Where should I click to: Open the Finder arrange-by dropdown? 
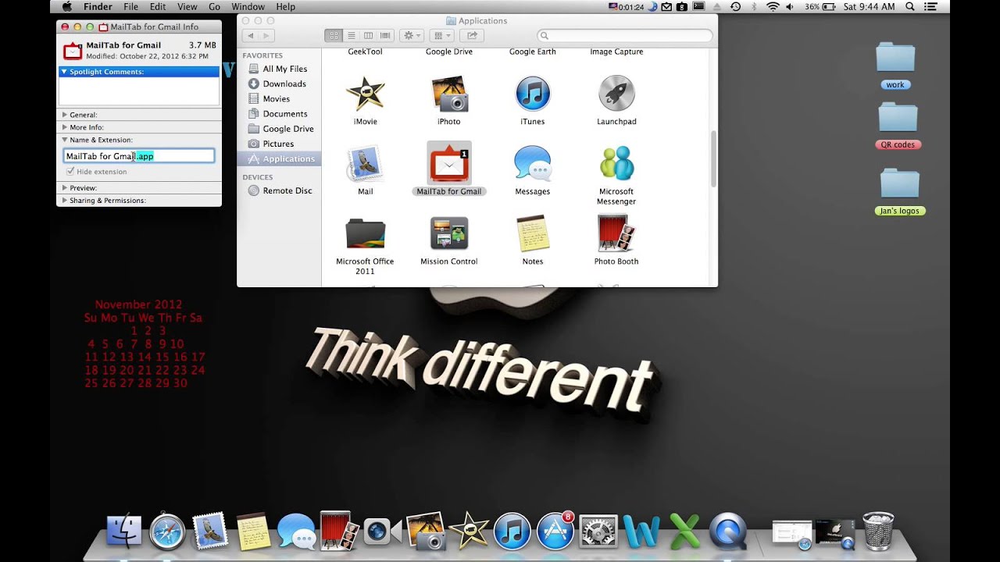click(x=441, y=36)
